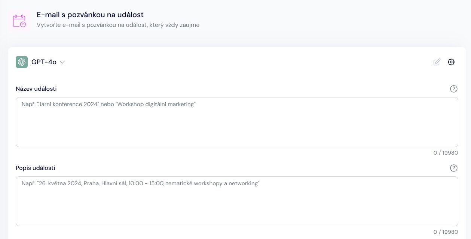This screenshot has width=471, height=239.
Task: Click the Název události label
Action: (36, 89)
